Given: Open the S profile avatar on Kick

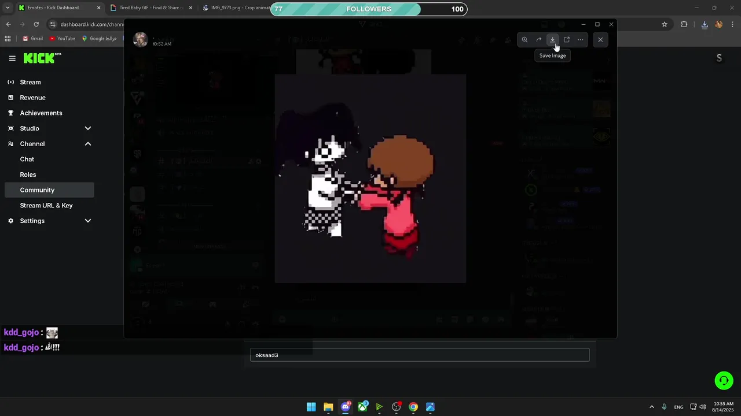Looking at the screenshot, I should 719,58.
